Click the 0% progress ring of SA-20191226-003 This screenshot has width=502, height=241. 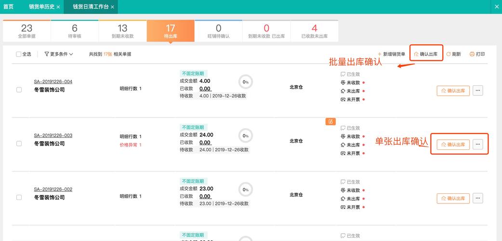tap(246, 136)
